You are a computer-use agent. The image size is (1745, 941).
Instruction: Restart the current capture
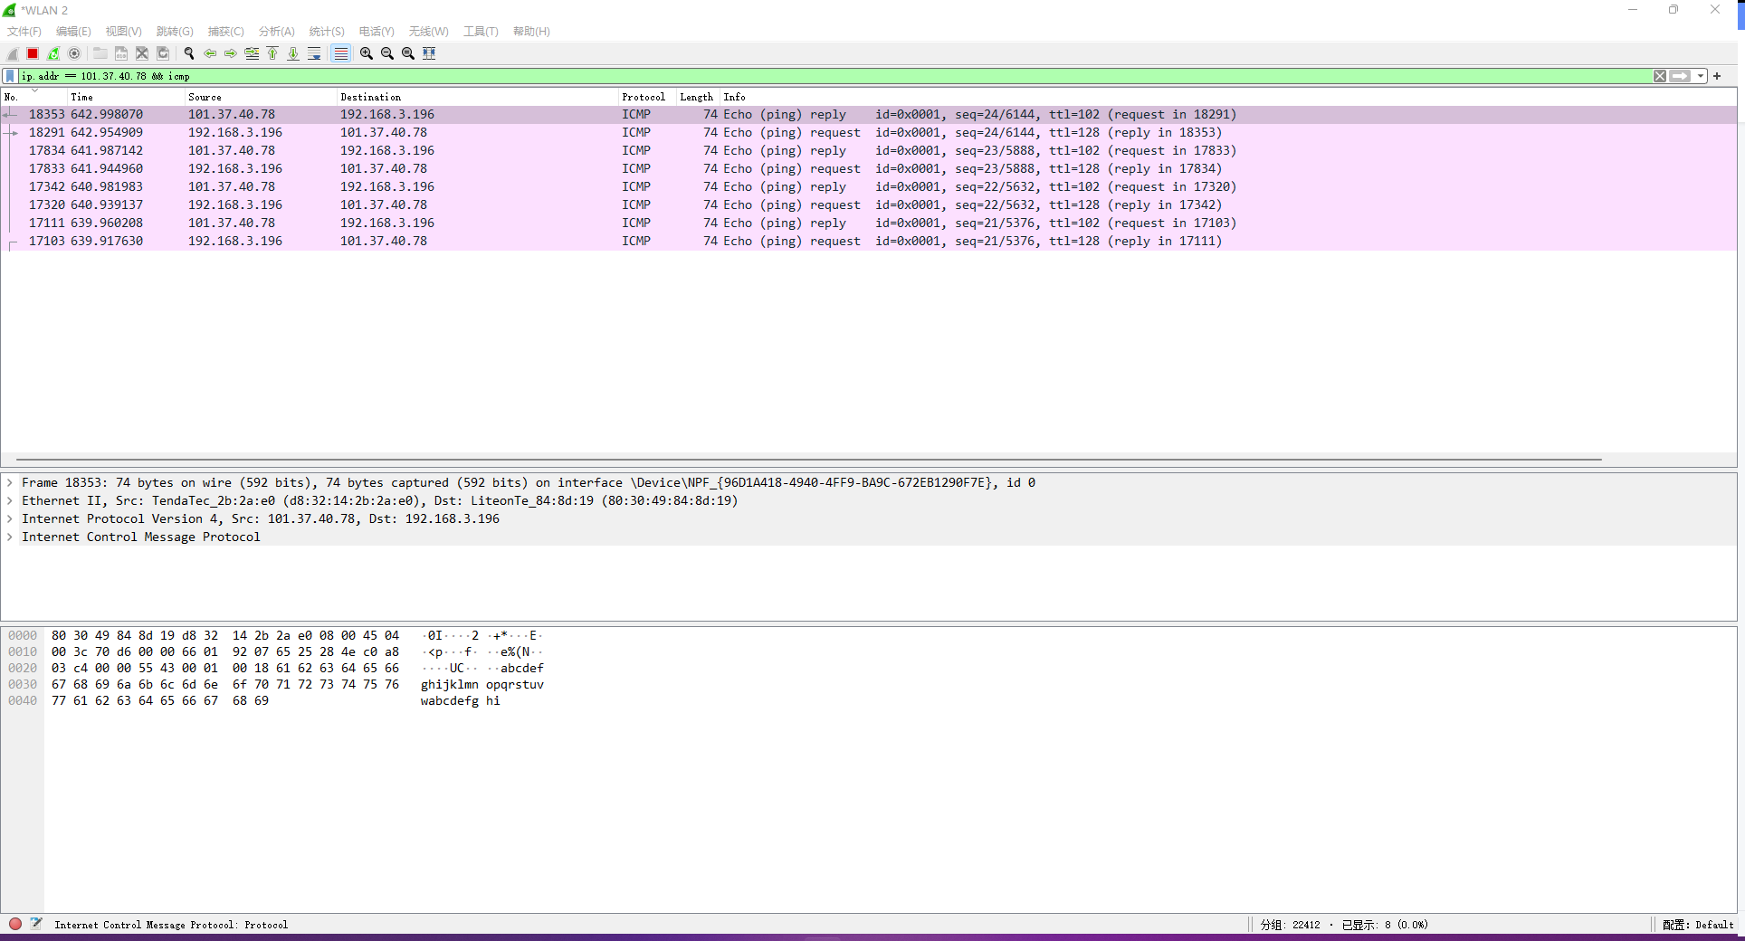(53, 53)
